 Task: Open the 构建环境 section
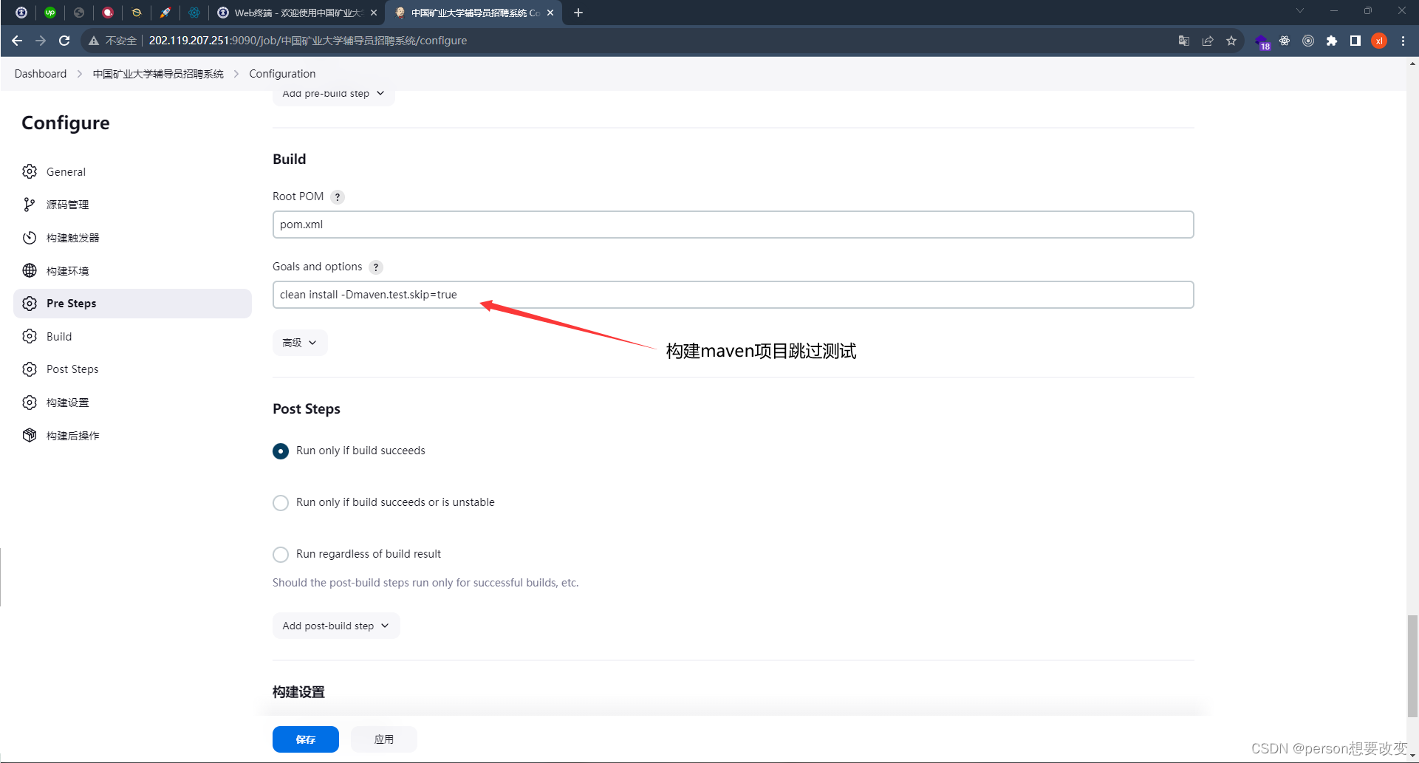coord(133,270)
